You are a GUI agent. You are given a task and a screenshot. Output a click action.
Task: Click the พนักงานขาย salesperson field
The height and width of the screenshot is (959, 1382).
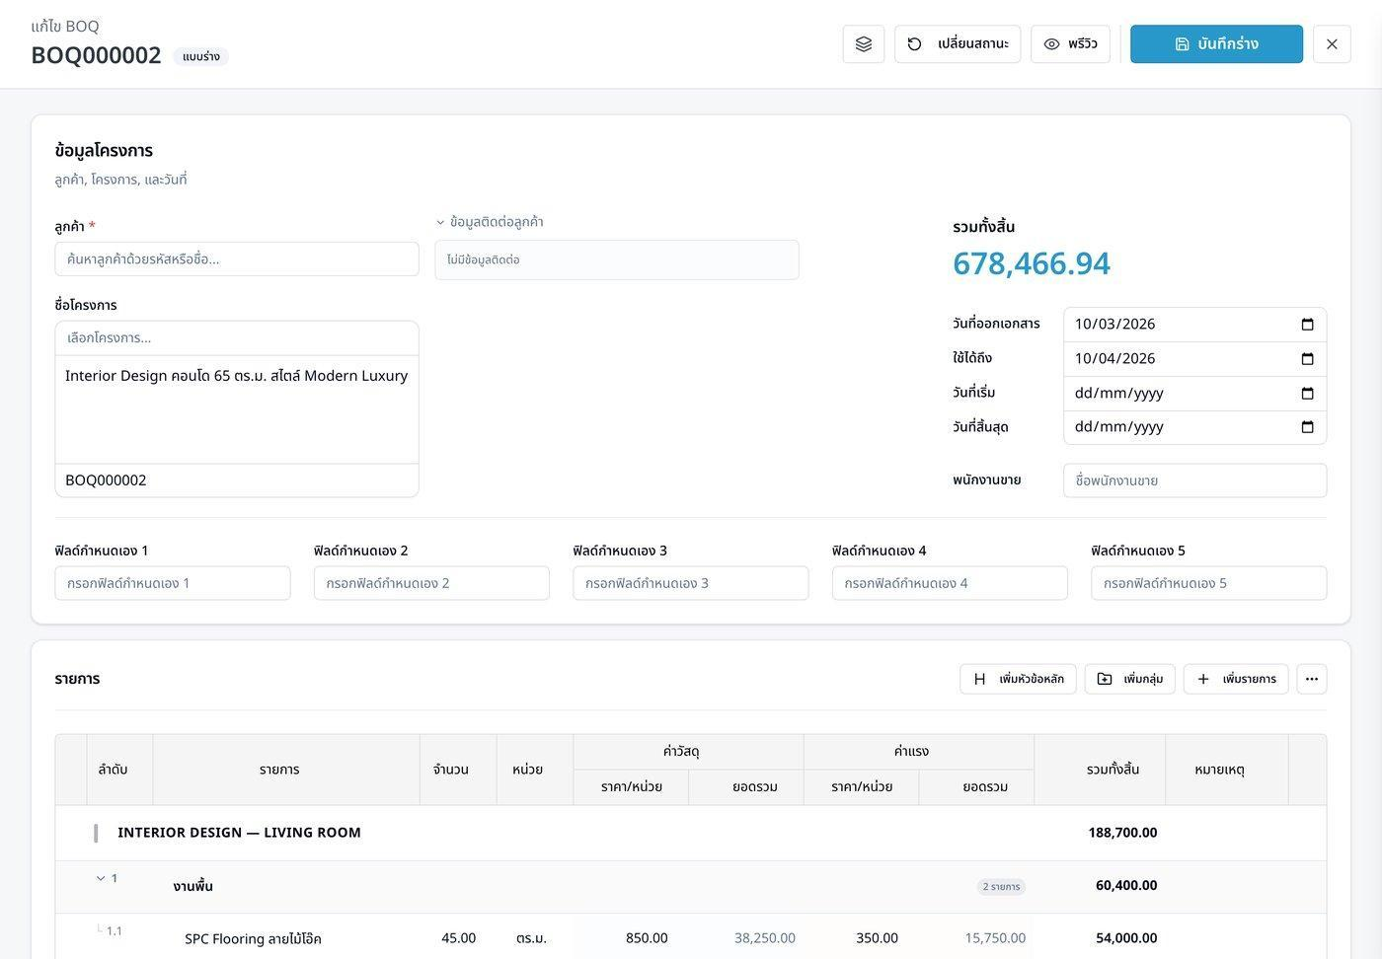1194,480
